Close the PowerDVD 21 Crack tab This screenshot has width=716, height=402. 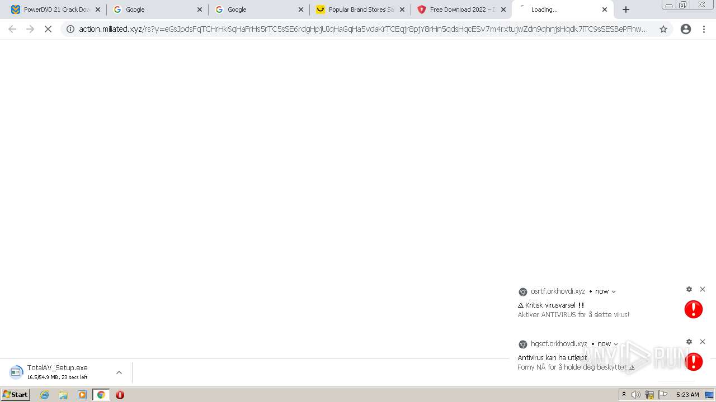tap(98, 9)
